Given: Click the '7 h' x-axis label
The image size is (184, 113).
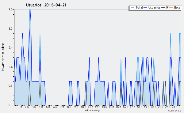Looking at the screenshot, I should [x=62, y=107].
